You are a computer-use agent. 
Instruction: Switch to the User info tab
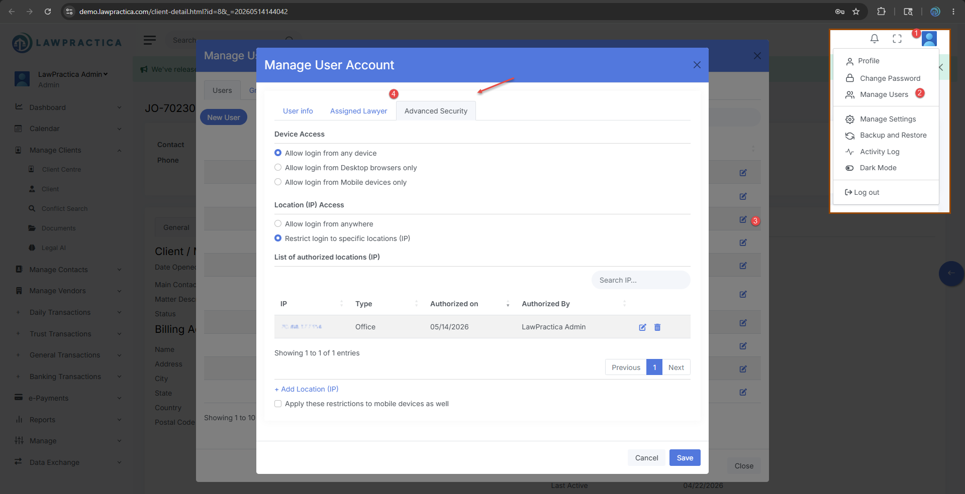tap(298, 111)
